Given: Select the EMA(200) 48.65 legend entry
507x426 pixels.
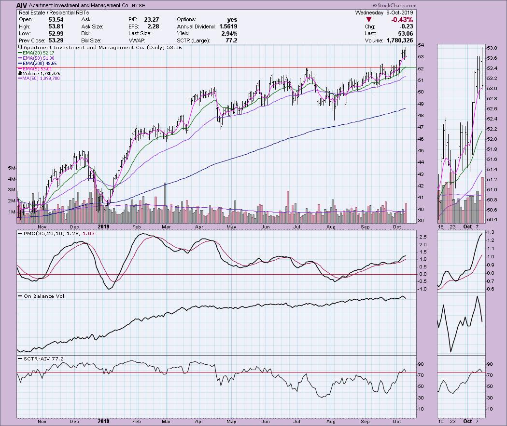Looking at the screenshot, I should (x=37, y=64).
